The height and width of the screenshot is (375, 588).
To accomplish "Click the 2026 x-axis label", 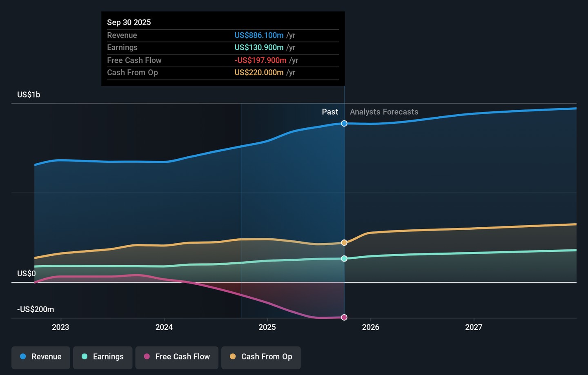I will coord(370,327).
